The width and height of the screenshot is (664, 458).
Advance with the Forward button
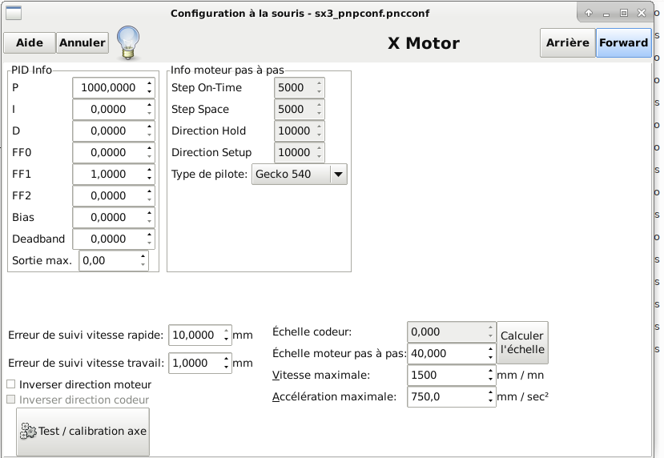coord(623,42)
